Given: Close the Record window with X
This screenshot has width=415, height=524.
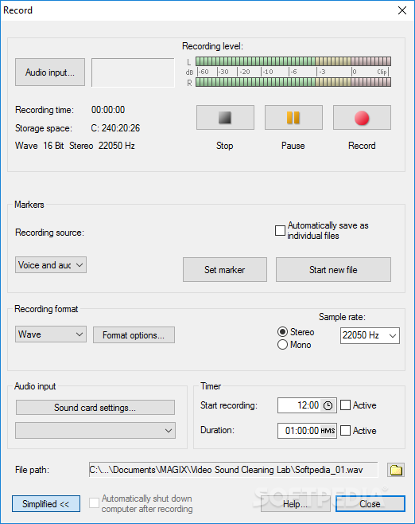Looking at the screenshot, I should click(x=402, y=10).
